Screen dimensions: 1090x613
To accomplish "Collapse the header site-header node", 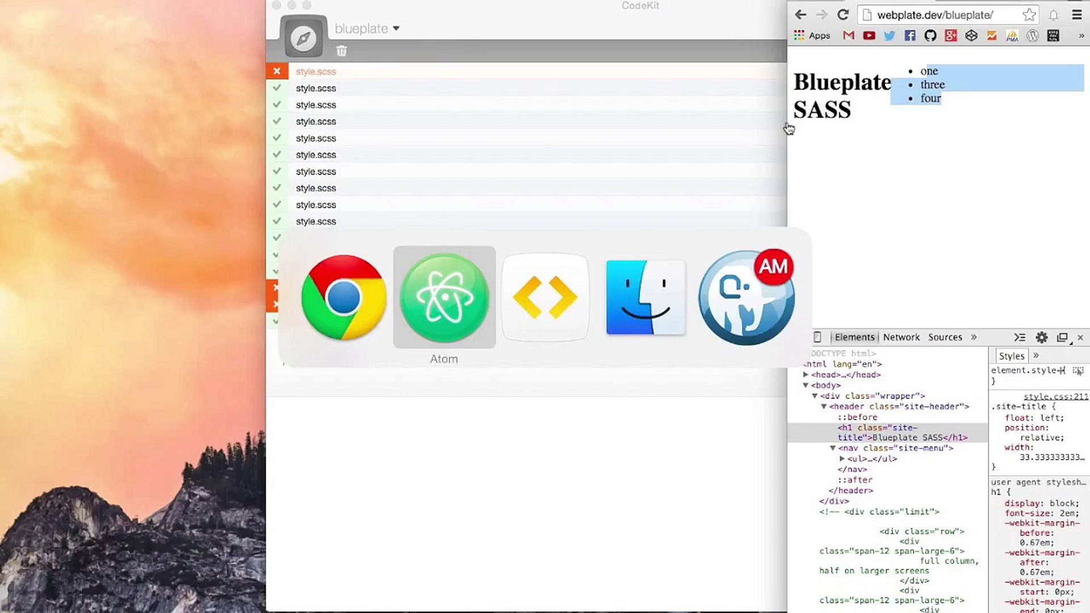I will (824, 406).
